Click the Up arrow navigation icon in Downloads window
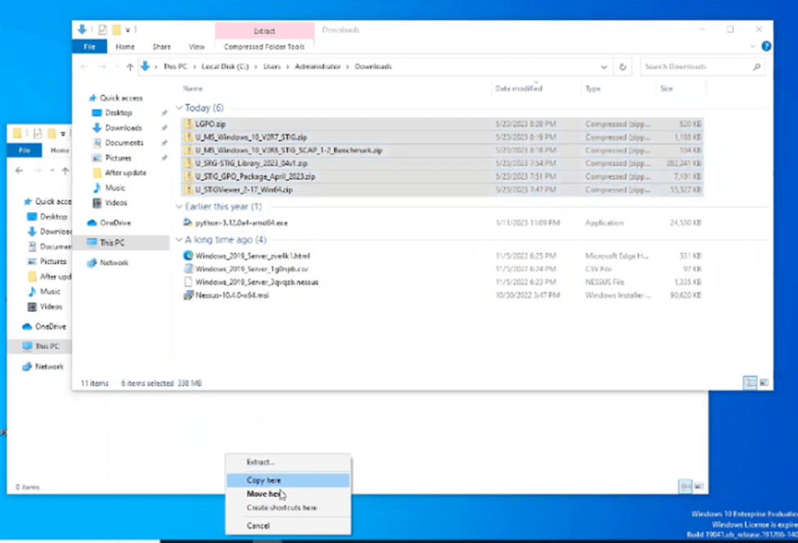Image resolution: width=798 pixels, height=543 pixels. tap(129, 66)
